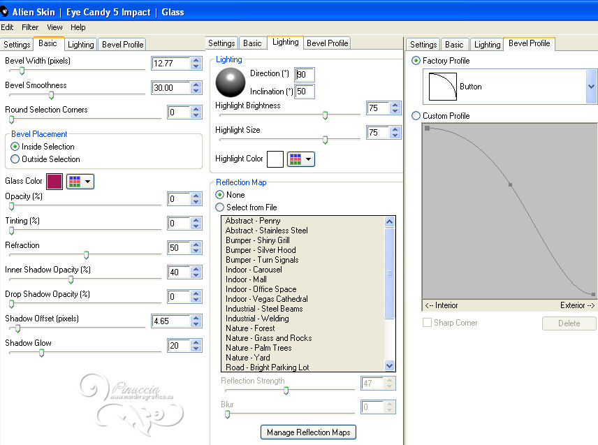
Task: Select Abstract - Penny reflection map
Action: pyautogui.click(x=253, y=221)
